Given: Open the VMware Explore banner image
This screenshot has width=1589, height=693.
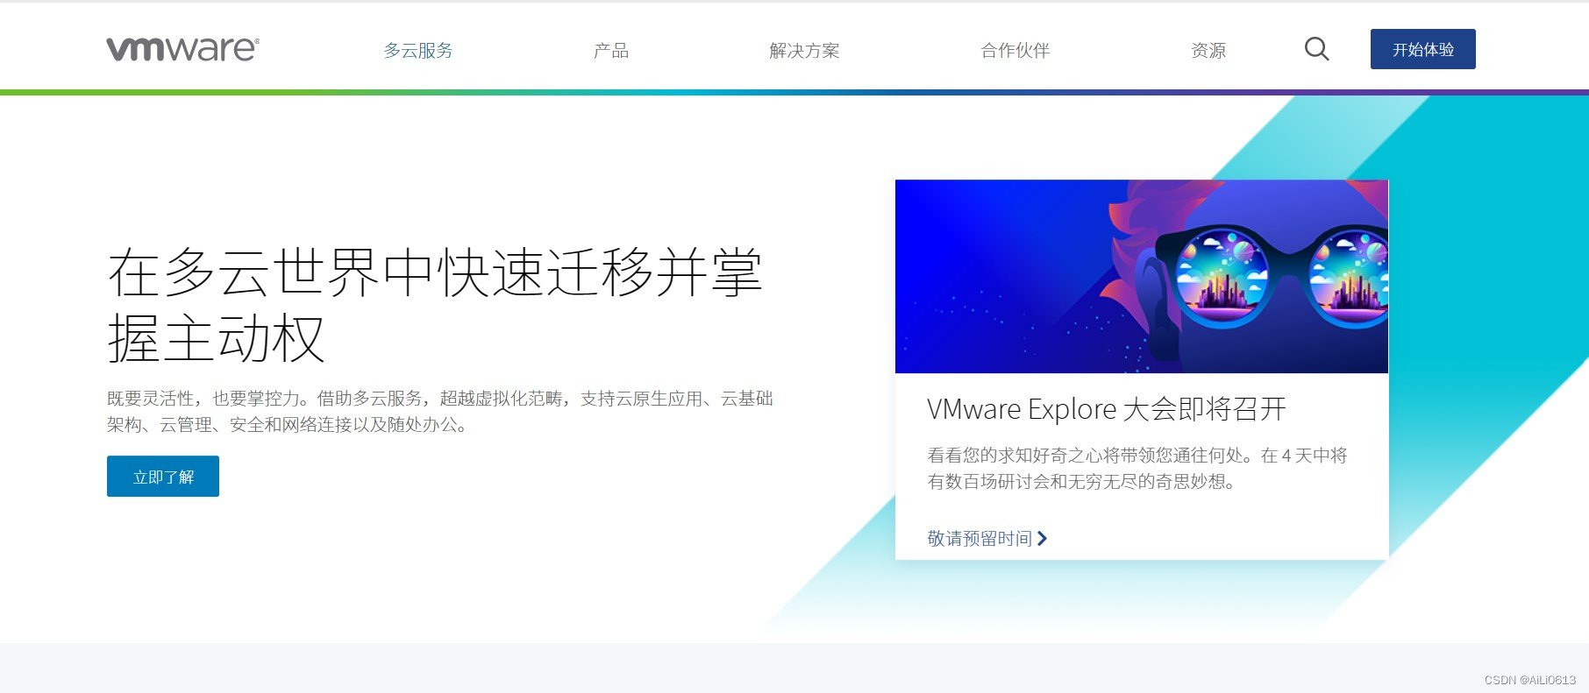Looking at the screenshot, I should point(1142,276).
